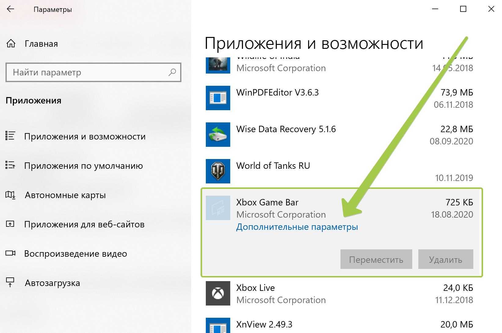502x333 pixels.
Task: Click the World of Tanks RU icon
Action: click(x=218, y=171)
